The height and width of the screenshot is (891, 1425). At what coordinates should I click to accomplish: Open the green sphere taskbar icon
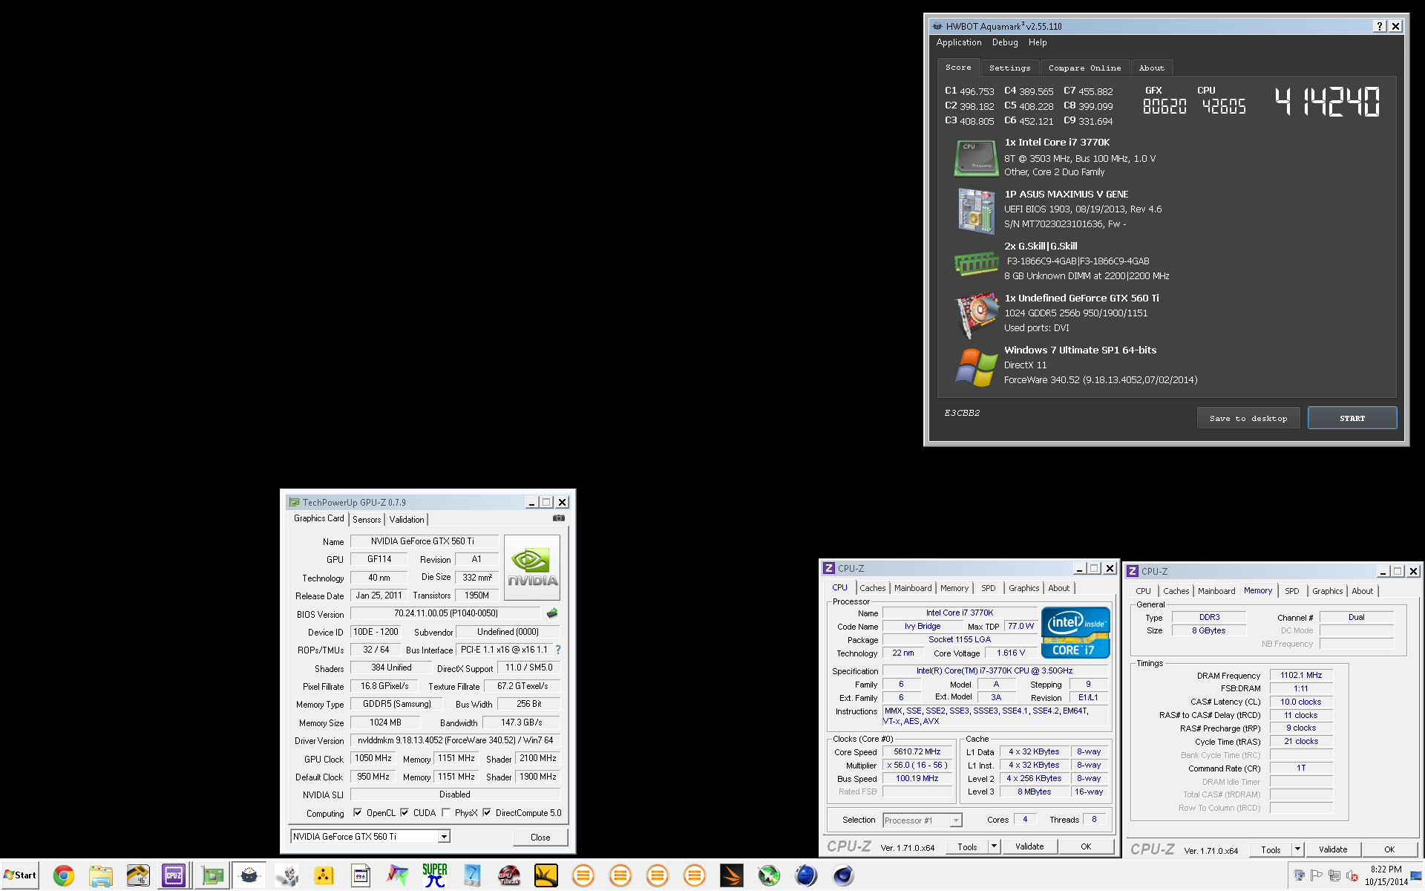[x=769, y=876]
